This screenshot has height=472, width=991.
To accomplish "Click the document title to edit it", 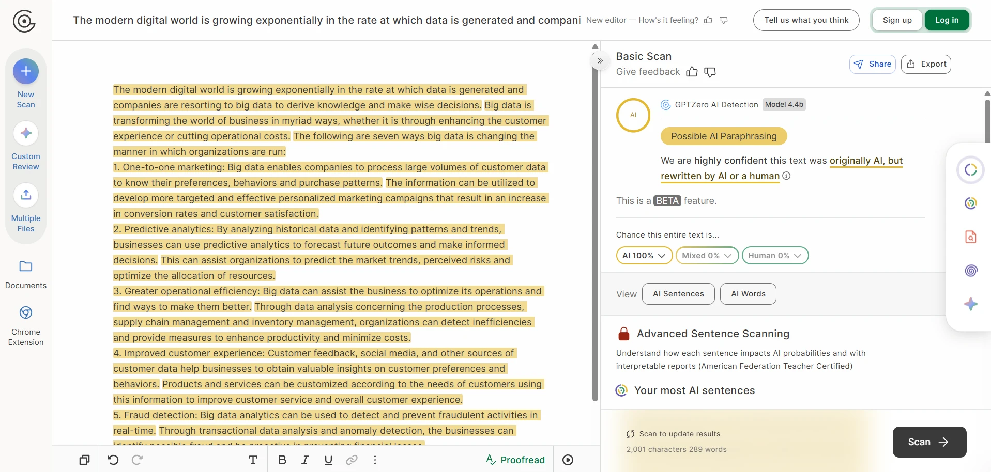I will click(327, 20).
